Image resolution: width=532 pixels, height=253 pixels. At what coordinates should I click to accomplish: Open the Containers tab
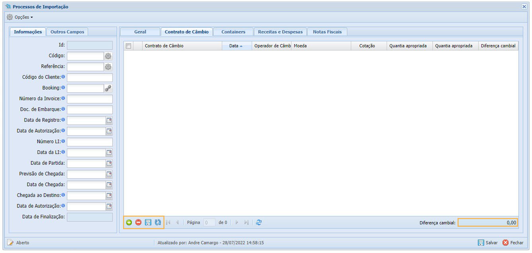(x=233, y=32)
